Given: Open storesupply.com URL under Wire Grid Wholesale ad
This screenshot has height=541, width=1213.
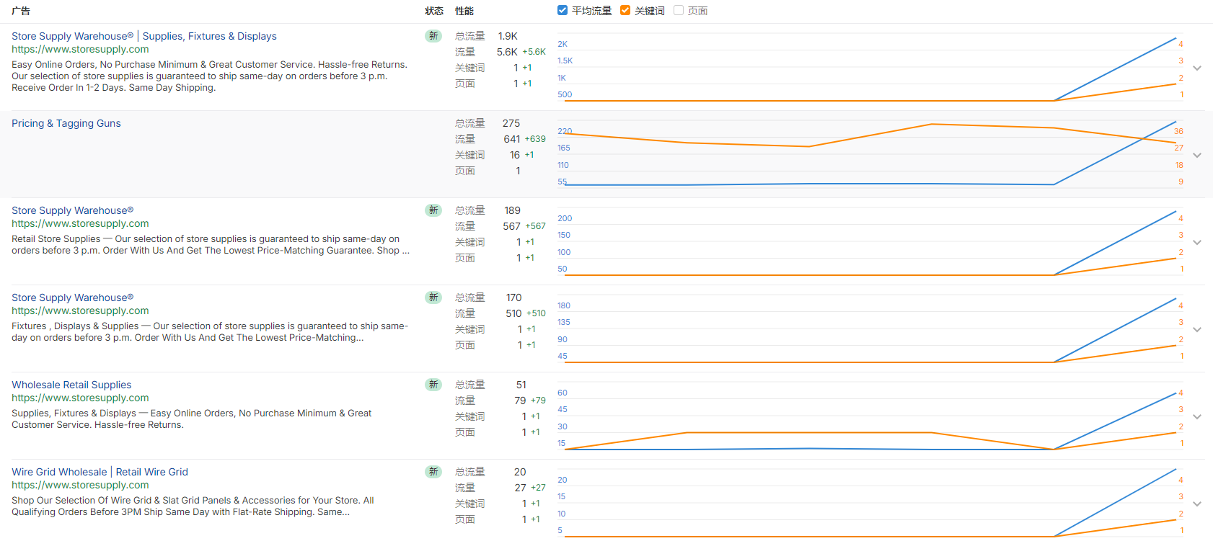Looking at the screenshot, I should click(80, 485).
